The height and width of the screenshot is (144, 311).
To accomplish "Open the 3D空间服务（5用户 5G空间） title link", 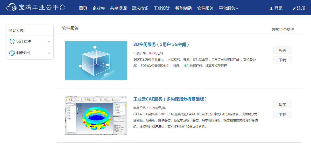I will 161,45.
